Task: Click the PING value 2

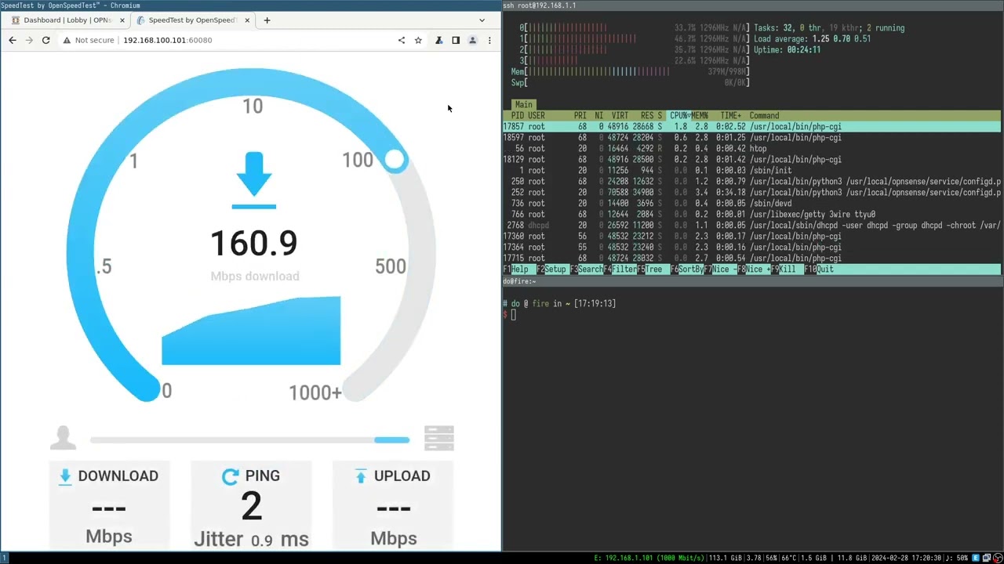Action: (251, 506)
